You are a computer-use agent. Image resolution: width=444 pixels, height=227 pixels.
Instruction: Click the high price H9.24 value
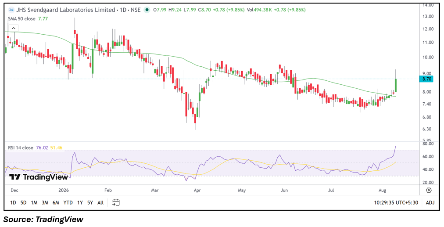click(175, 10)
